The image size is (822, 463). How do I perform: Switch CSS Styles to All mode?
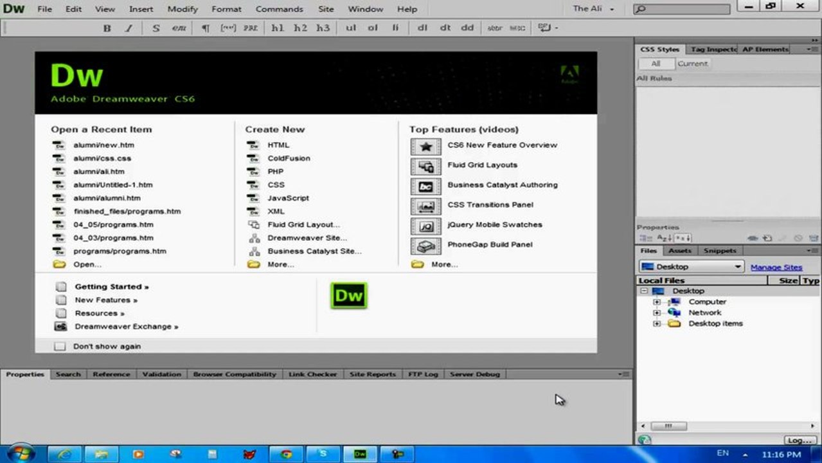coord(656,64)
